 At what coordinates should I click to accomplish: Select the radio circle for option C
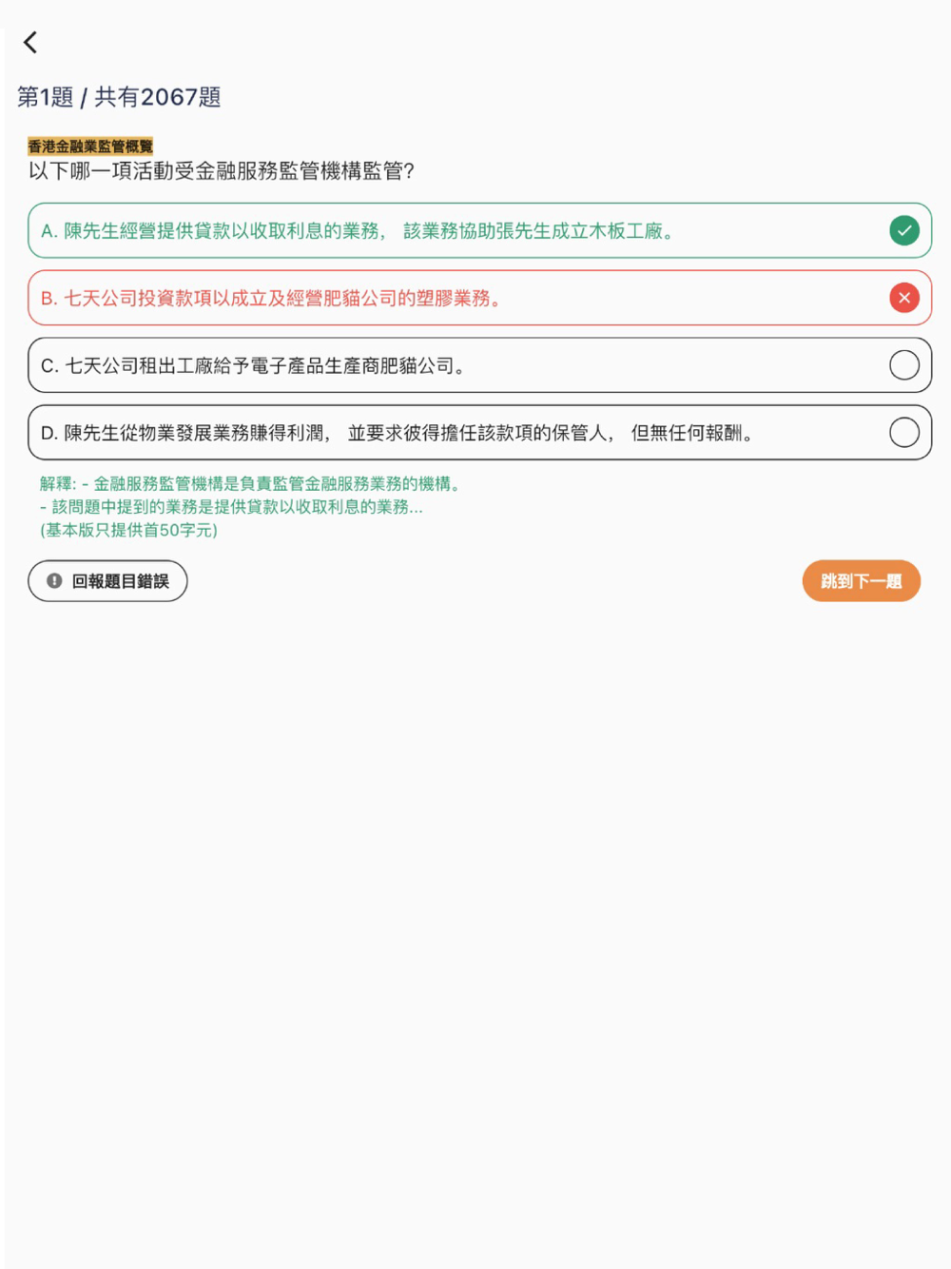[903, 365]
